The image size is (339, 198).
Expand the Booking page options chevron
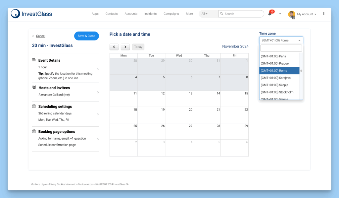coord(98,139)
